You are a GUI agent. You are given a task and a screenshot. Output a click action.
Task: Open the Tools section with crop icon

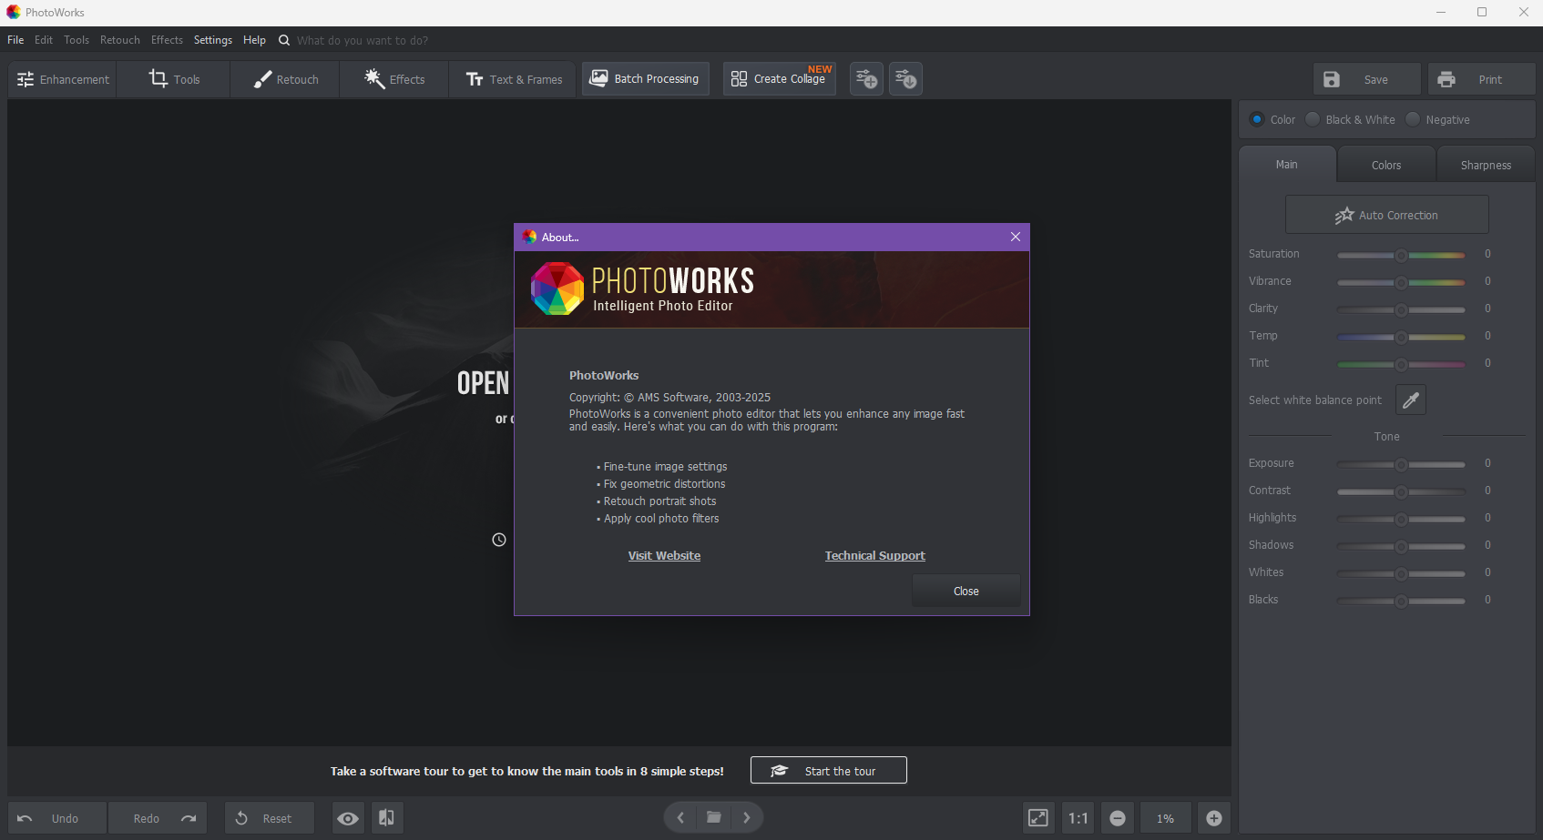tap(174, 79)
